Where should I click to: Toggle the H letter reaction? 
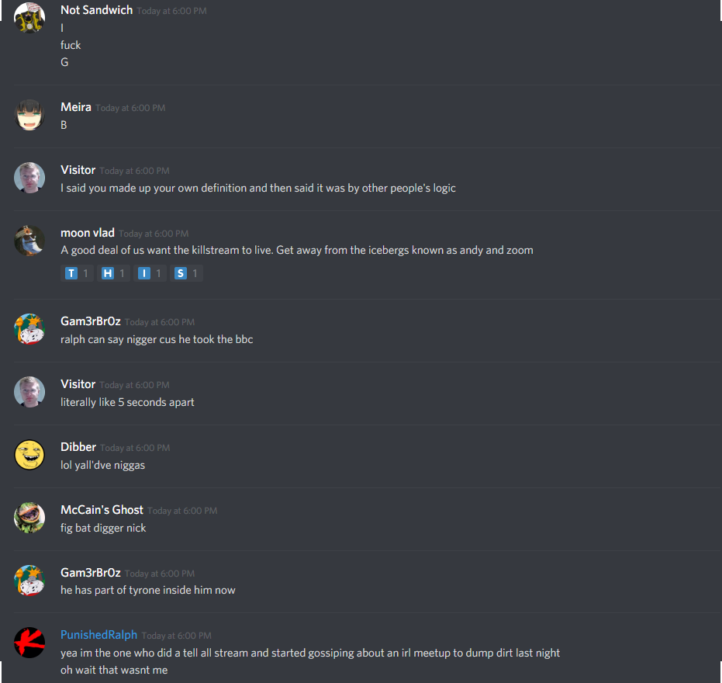(x=113, y=273)
